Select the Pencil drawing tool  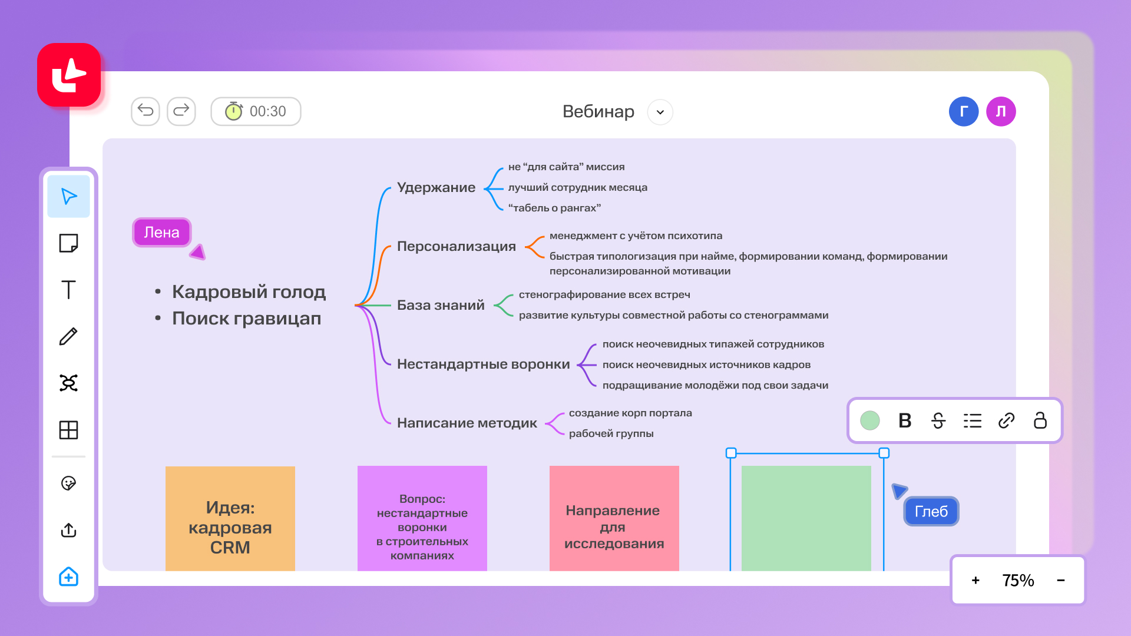[68, 336]
